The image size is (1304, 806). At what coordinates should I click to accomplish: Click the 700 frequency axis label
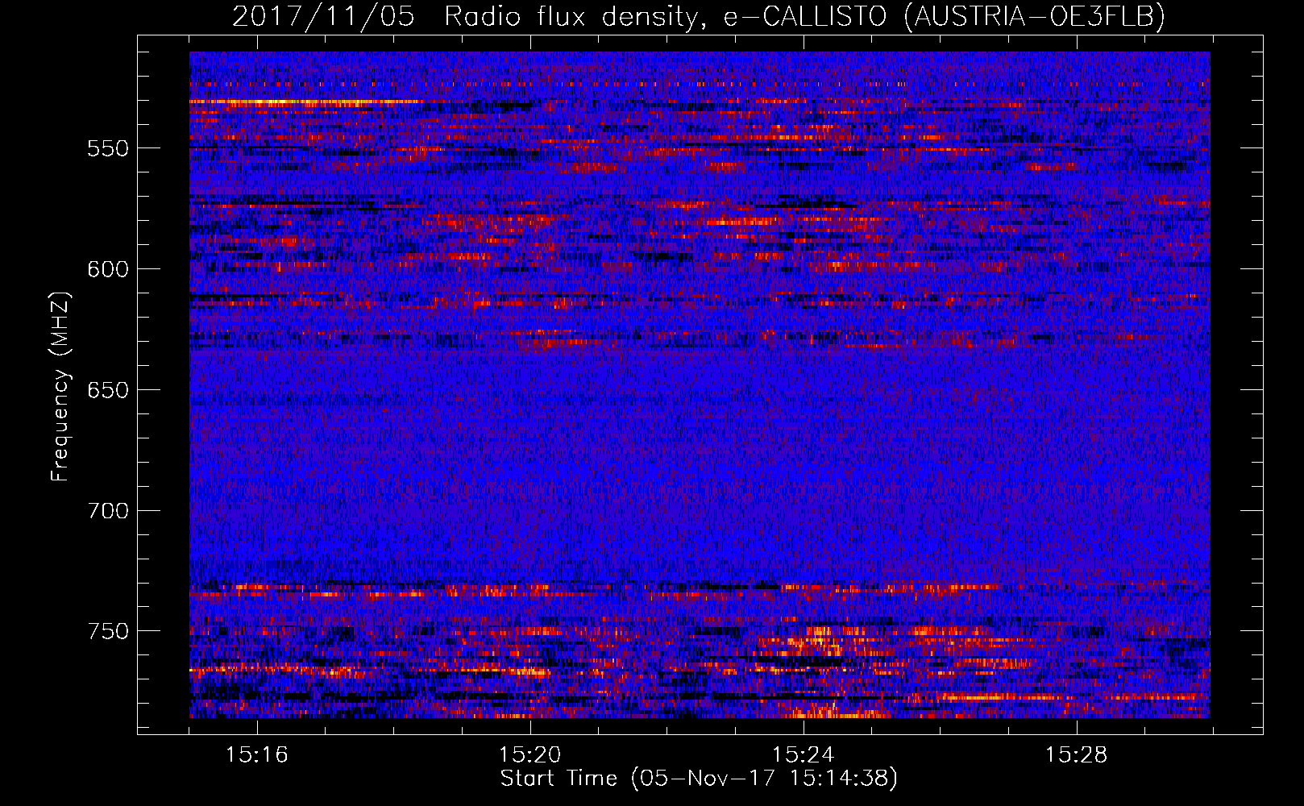pos(108,512)
